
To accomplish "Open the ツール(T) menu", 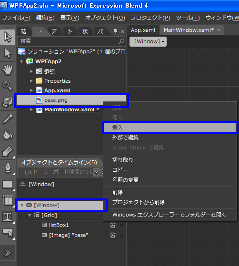I will (188, 18).
